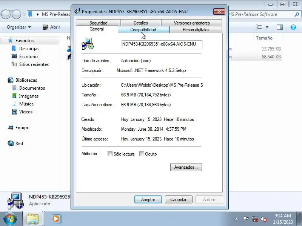Select the Versiones anteriores tab
The image size is (302, 226).
(192, 23)
